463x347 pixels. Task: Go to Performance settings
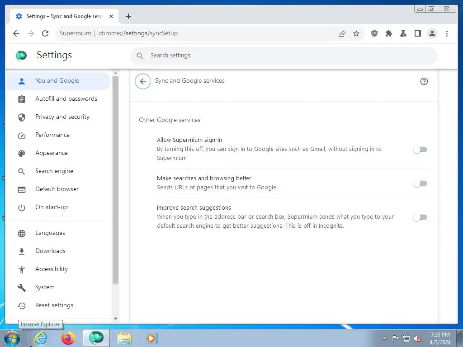pyautogui.click(x=58, y=135)
